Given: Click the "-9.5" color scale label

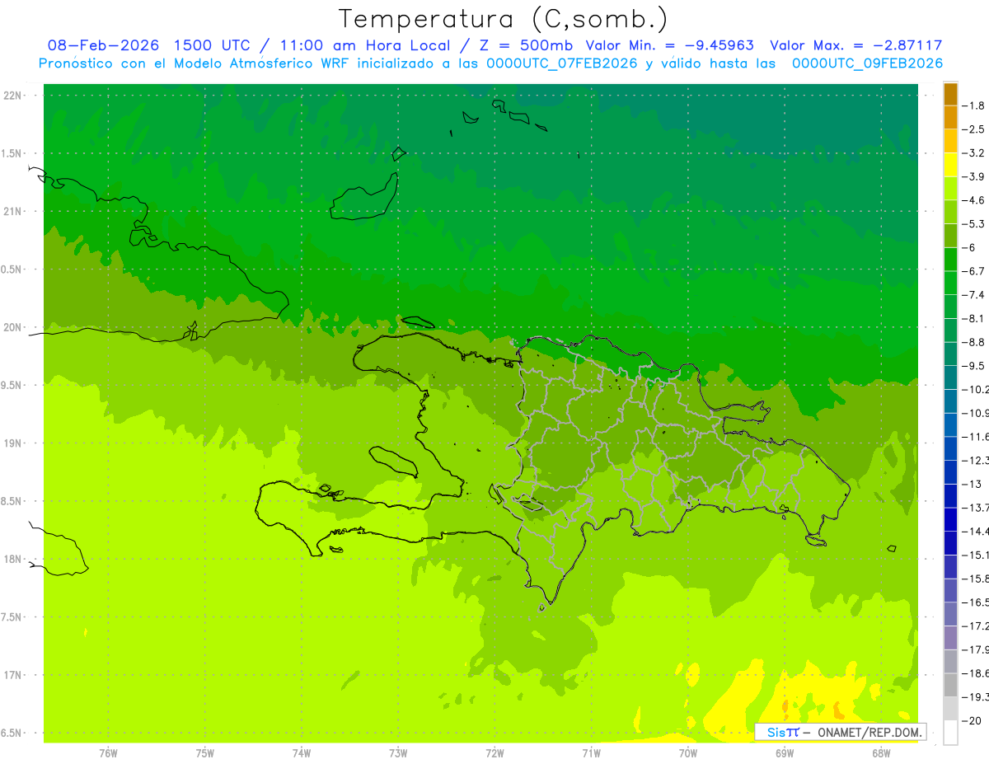Looking at the screenshot, I should click(x=975, y=366).
